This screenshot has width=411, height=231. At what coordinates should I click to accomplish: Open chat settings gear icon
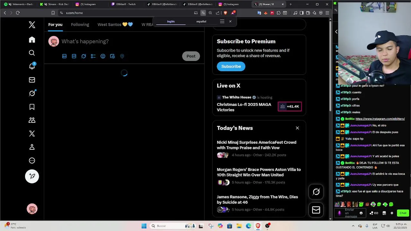392,213
